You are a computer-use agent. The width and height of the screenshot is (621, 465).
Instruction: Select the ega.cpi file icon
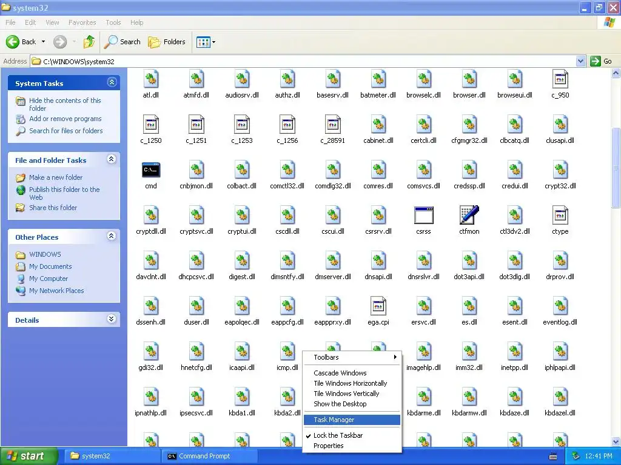coord(378,306)
